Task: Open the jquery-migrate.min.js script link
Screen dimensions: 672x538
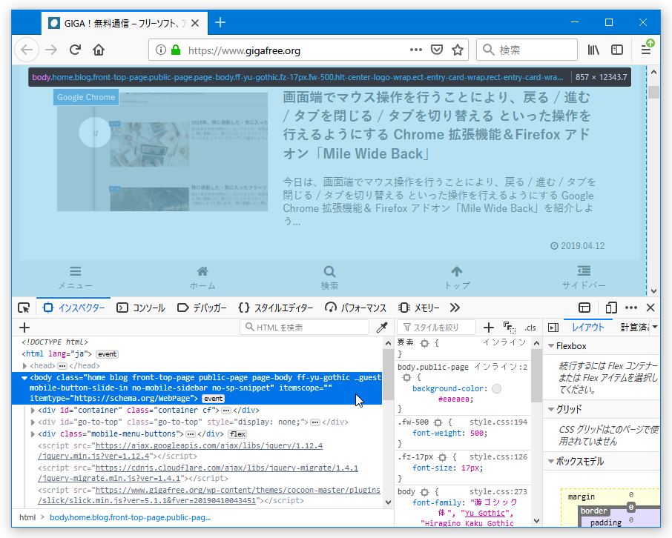Action: 198,473
